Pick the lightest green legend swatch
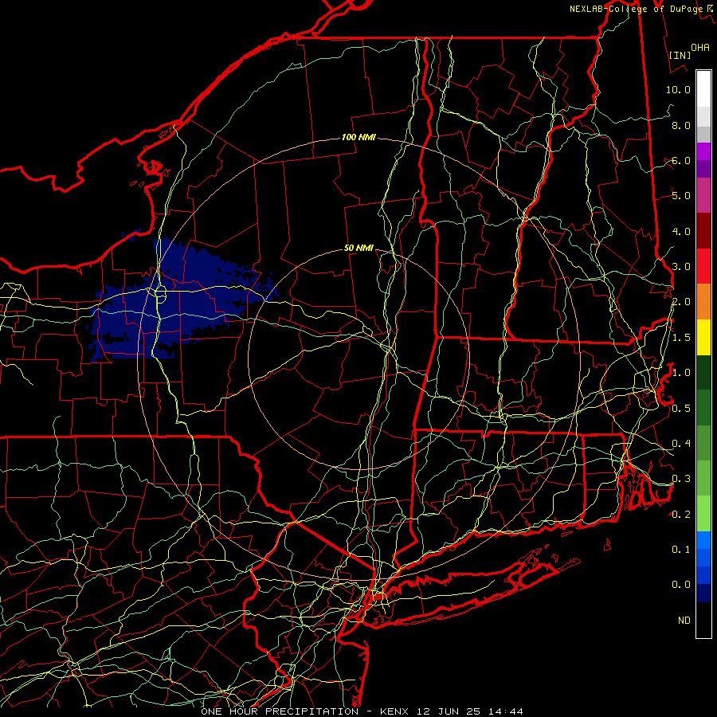717x717 pixels. 703,514
